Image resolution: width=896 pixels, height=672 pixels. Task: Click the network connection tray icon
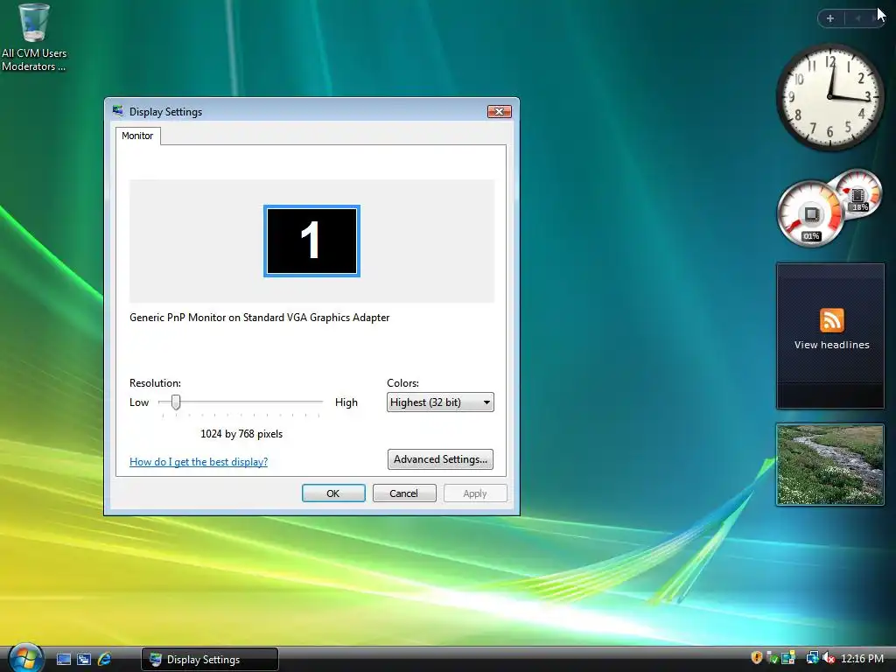812,658
